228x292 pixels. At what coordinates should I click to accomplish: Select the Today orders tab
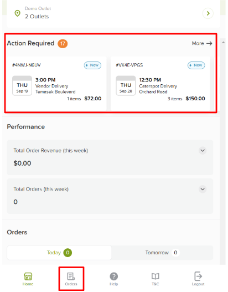click(x=59, y=253)
